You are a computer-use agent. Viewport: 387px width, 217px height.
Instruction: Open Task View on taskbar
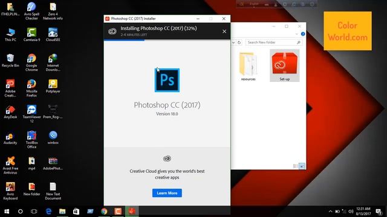tap(34, 212)
